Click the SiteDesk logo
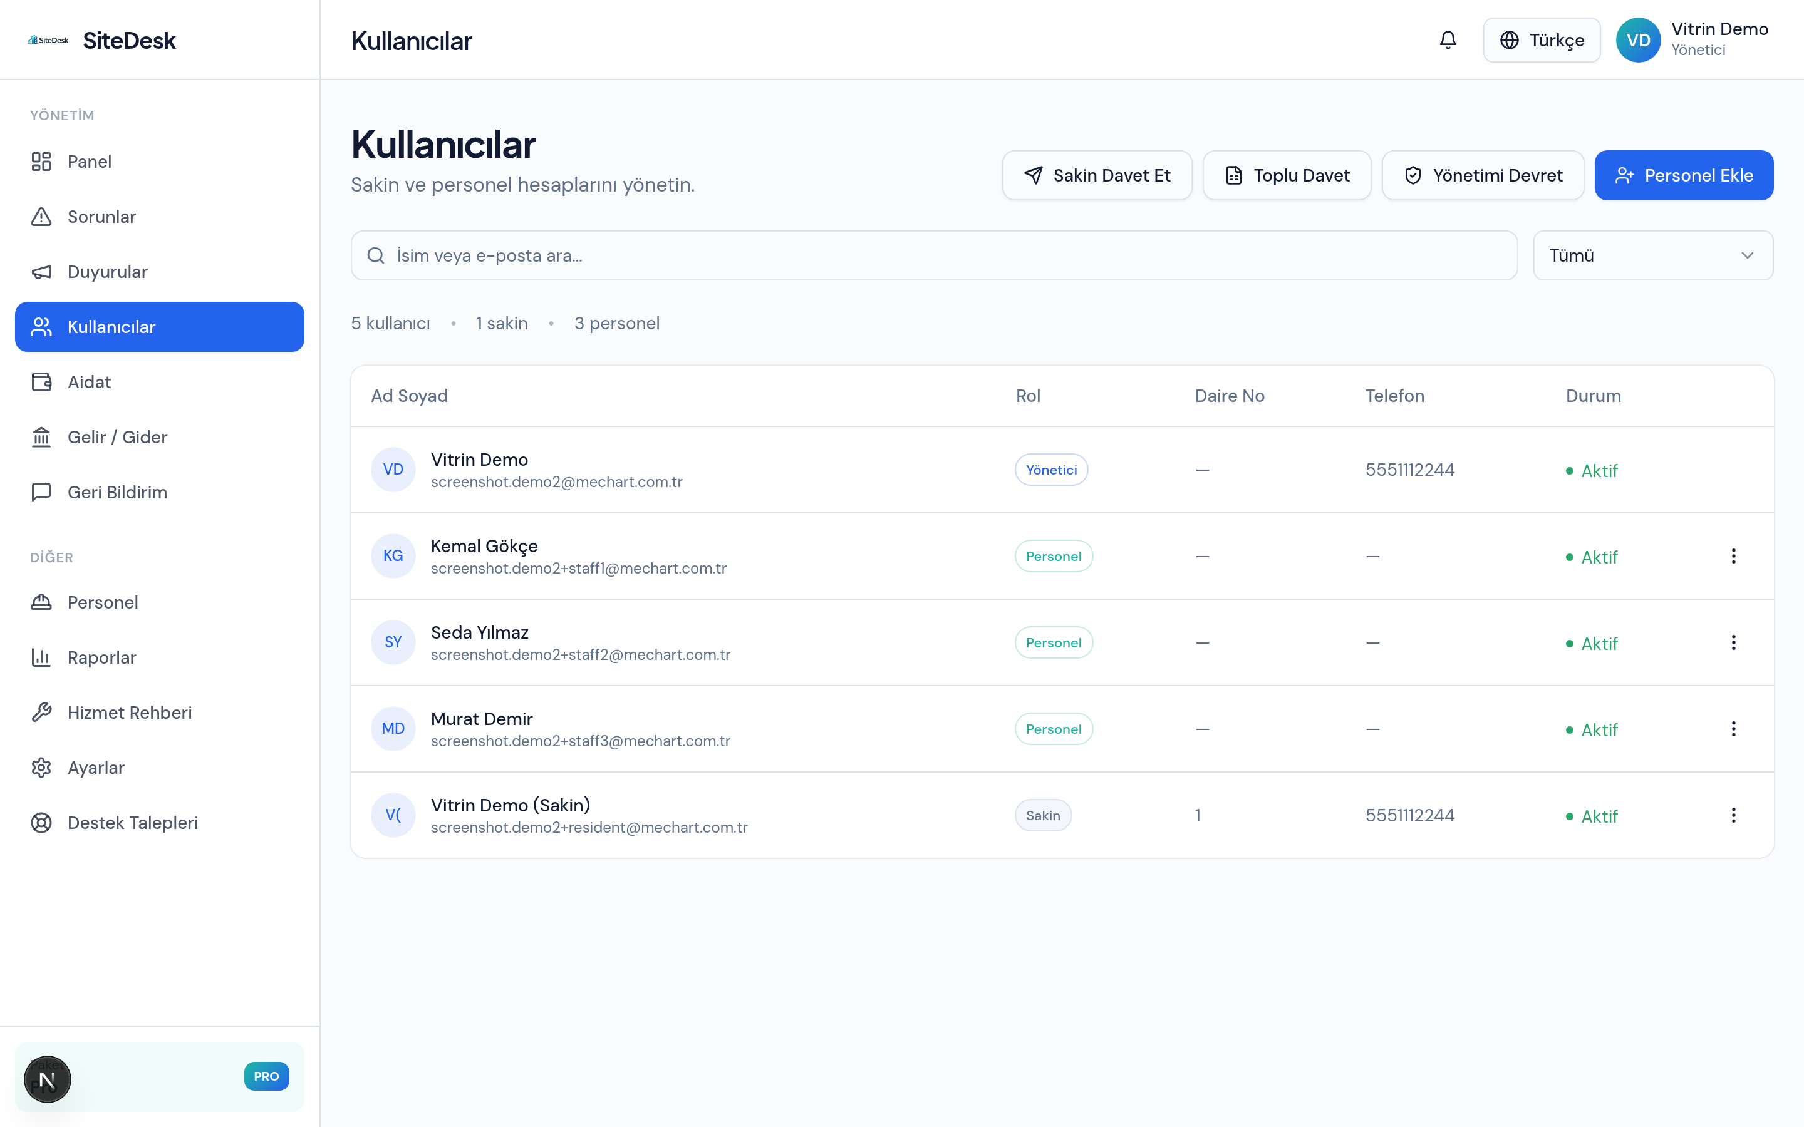This screenshot has height=1127, width=1804. [101, 40]
